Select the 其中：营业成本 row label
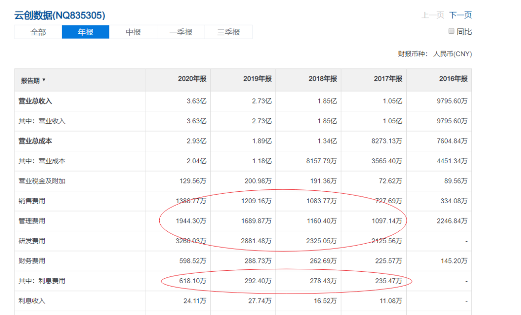Viewport: 521px width, 315px height. 42,161
